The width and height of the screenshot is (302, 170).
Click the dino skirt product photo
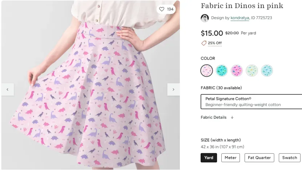pyautogui.click(x=90, y=85)
